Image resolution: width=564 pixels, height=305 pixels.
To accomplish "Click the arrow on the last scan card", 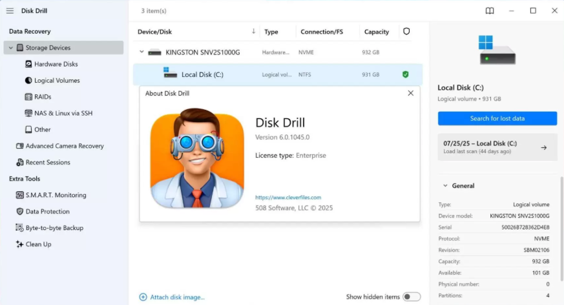I will pos(544,147).
